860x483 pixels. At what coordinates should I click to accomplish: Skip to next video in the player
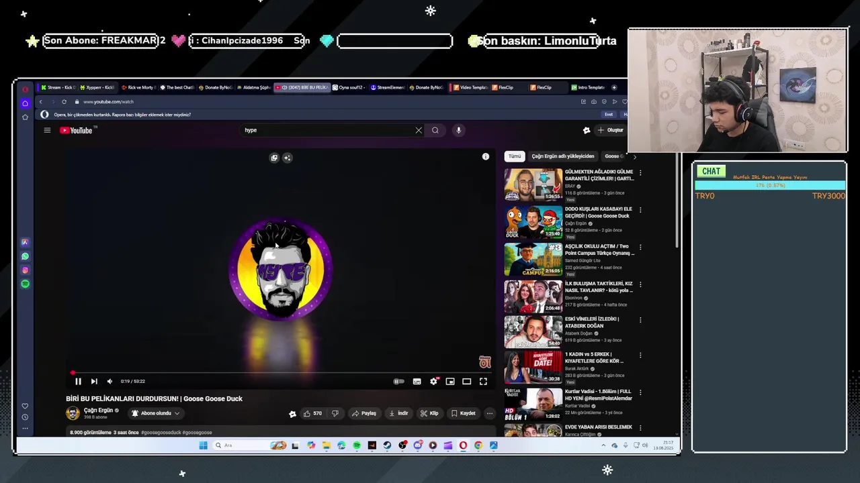[94, 381]
